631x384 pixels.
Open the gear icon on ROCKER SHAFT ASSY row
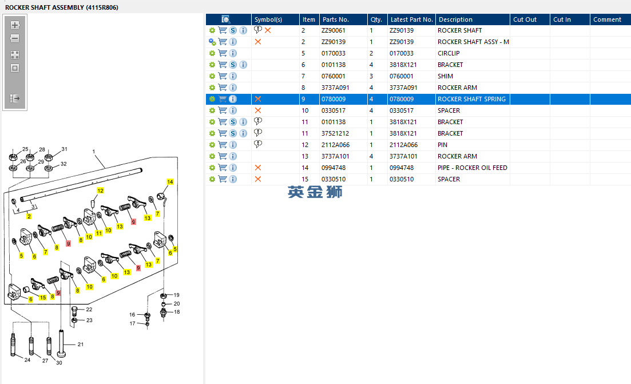pos(212,42)
